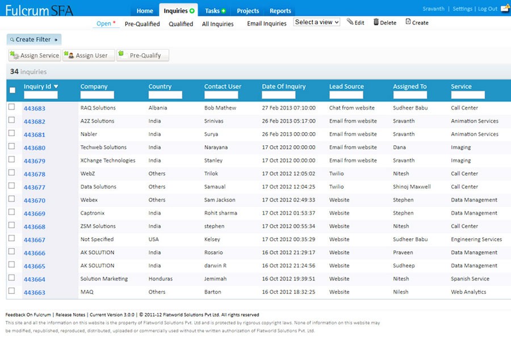Tick the checkbox for inquiry 443683

coord(12,107)
